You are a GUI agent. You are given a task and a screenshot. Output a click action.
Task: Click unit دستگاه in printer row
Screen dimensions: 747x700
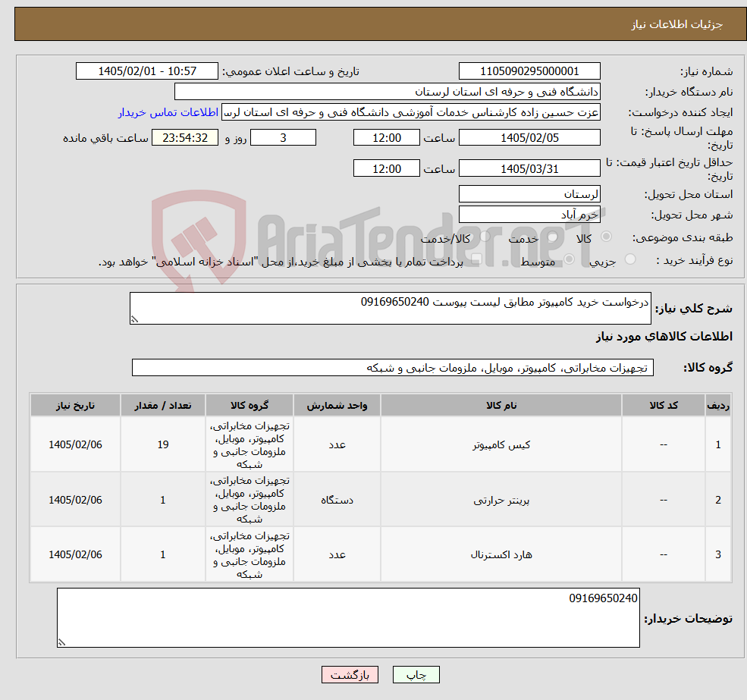(x=337, y=500)
